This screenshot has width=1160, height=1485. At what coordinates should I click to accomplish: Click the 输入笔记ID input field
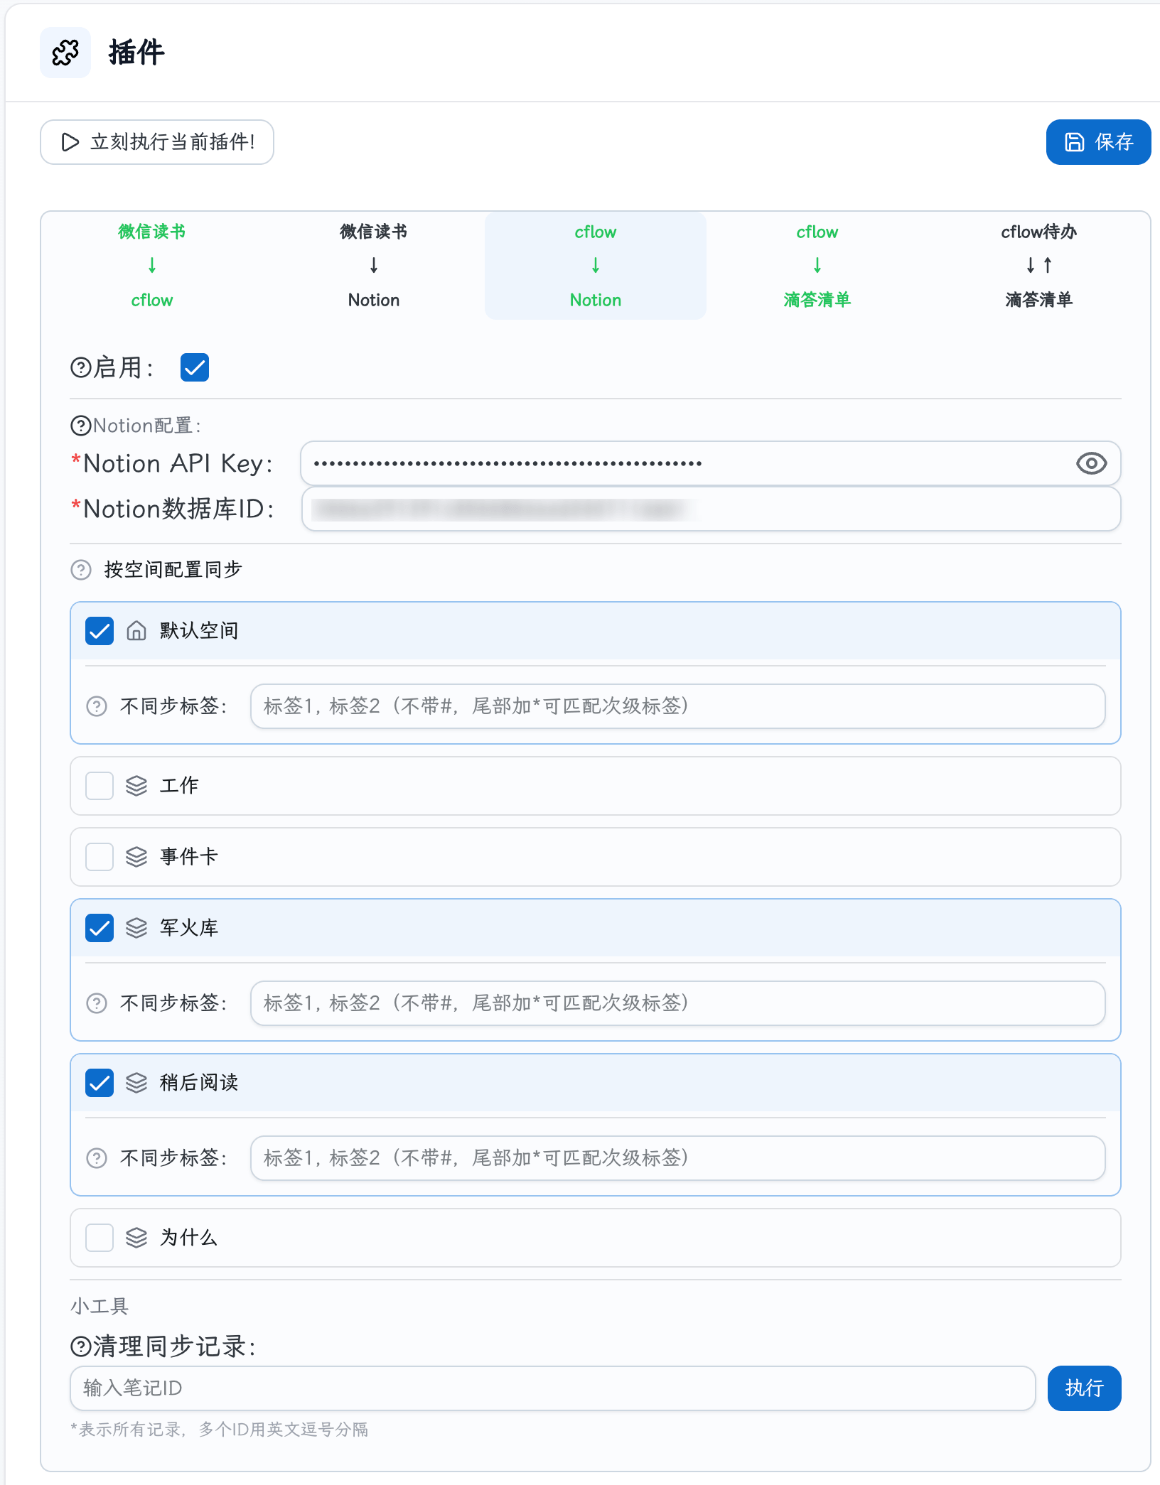pos(552,1388)
